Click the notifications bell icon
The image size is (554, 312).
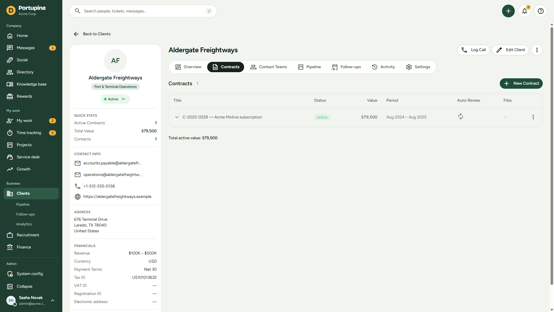[525, 11]
